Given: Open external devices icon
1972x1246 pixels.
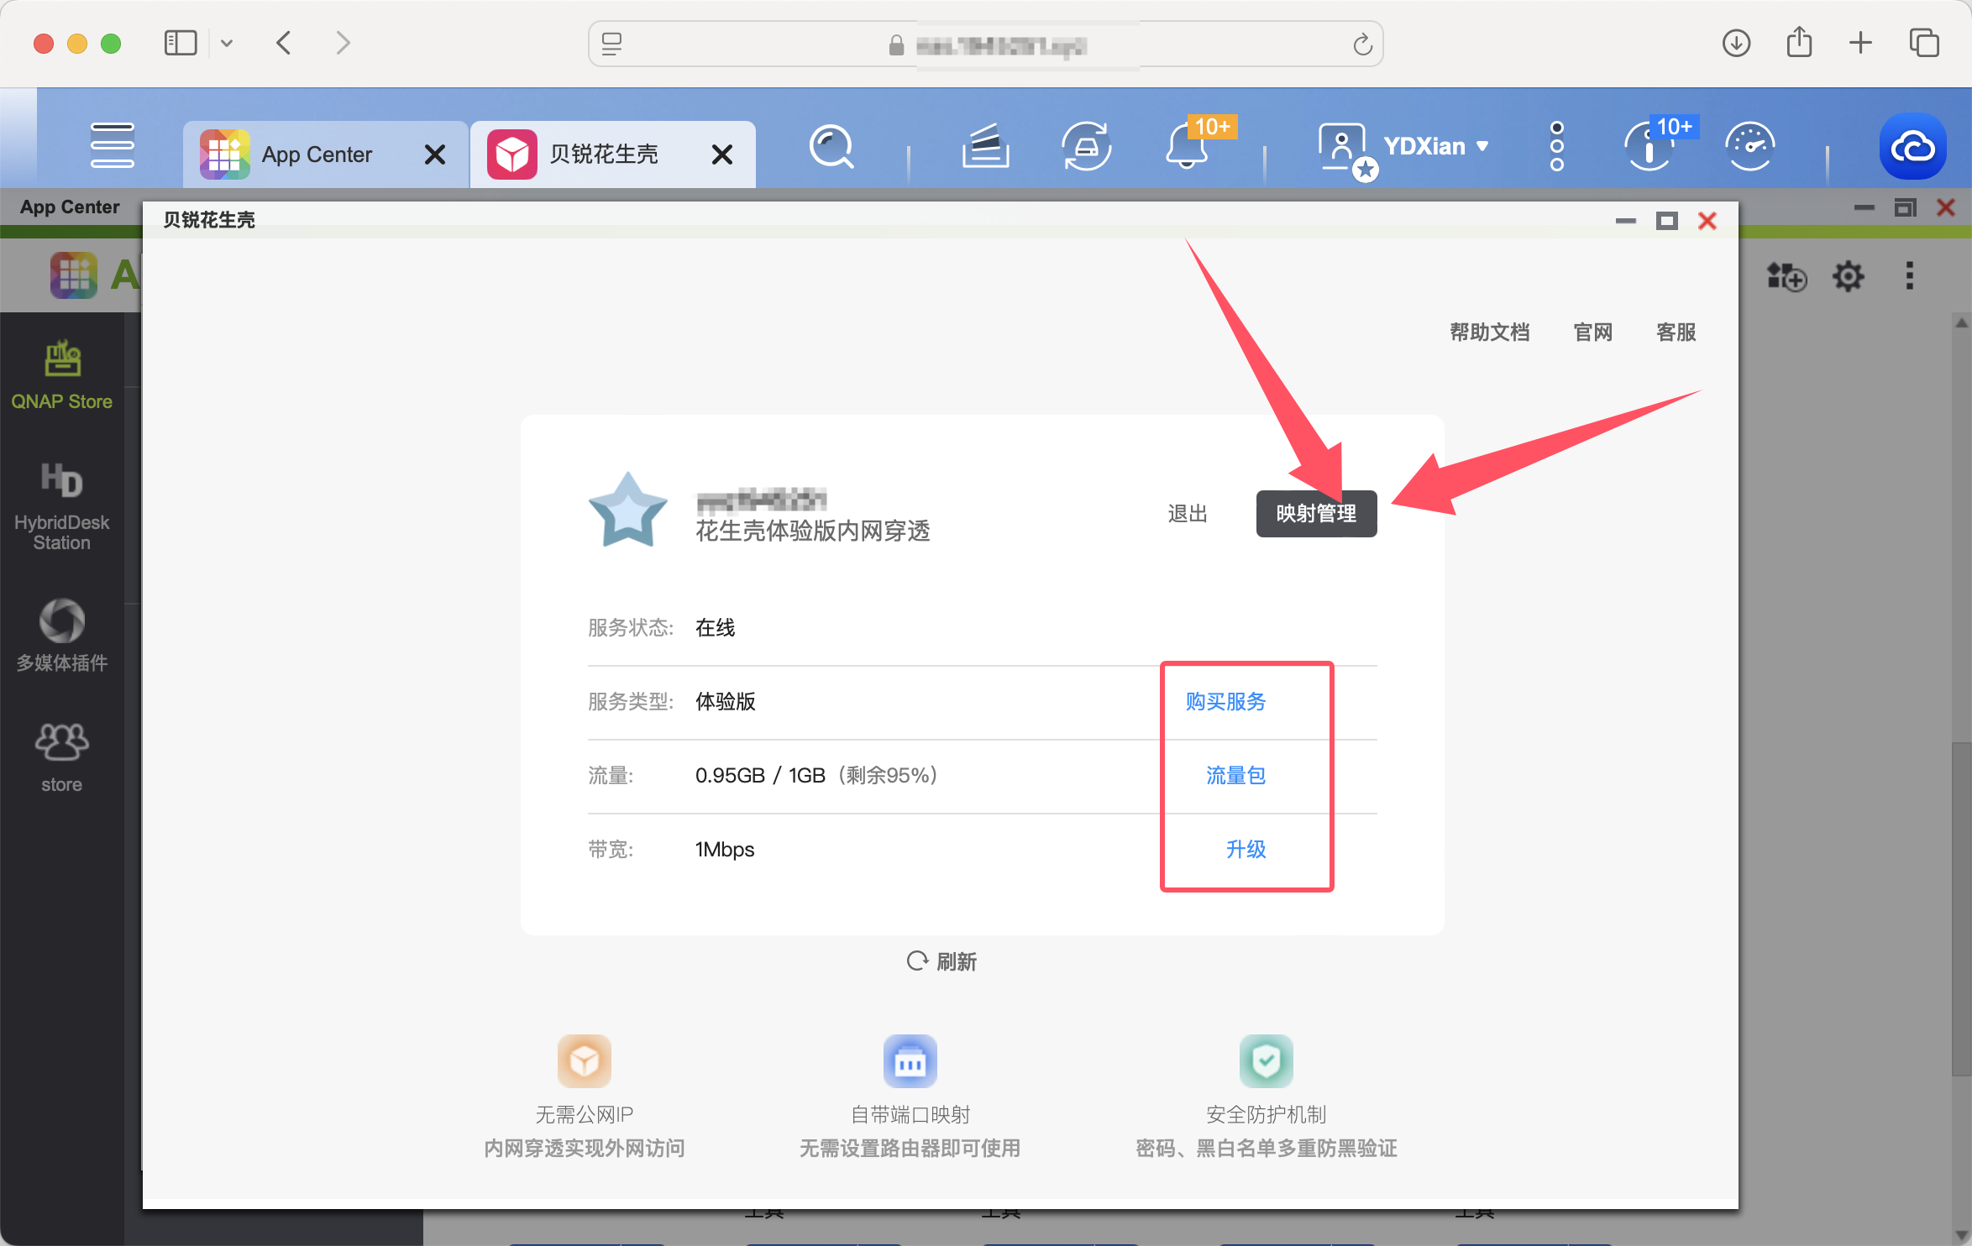Looking at the screenshot, I should 1086,146.
